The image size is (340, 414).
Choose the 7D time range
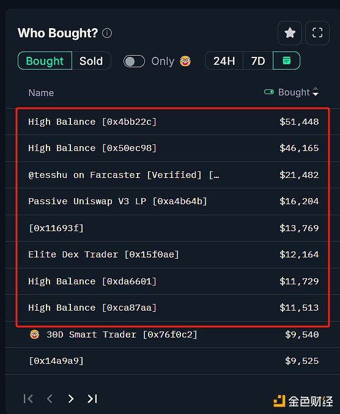[258, 61]
